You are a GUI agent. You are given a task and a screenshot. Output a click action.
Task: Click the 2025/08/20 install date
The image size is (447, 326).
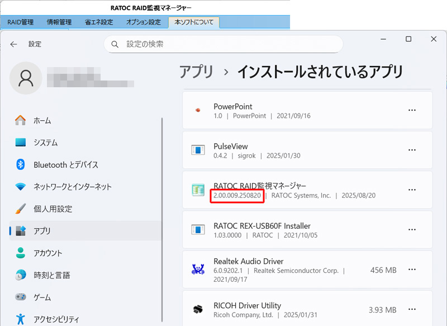(x=359, y=196)
